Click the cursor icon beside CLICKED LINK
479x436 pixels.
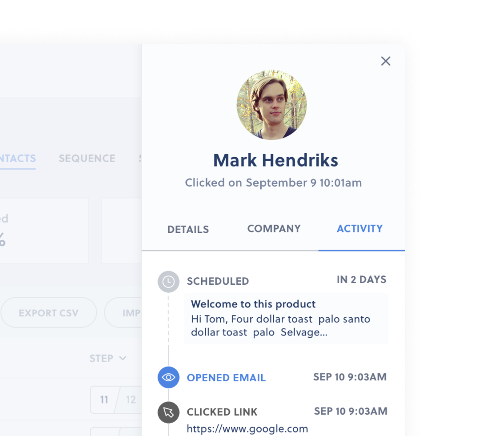[x=168, y=412]
